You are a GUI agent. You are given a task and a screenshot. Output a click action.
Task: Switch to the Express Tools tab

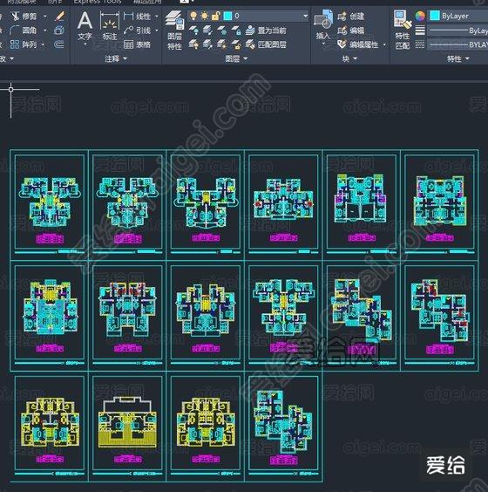tap(98, 2)
